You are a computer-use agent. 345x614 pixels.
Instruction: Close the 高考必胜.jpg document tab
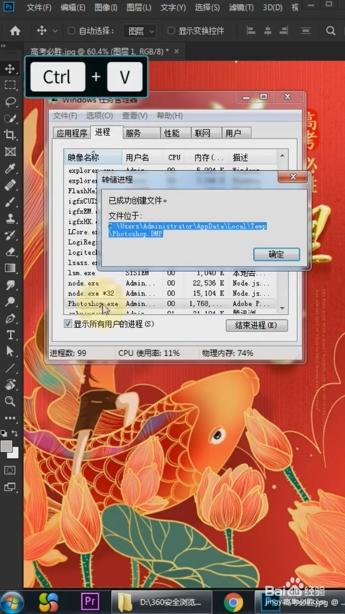coord(176,51)
